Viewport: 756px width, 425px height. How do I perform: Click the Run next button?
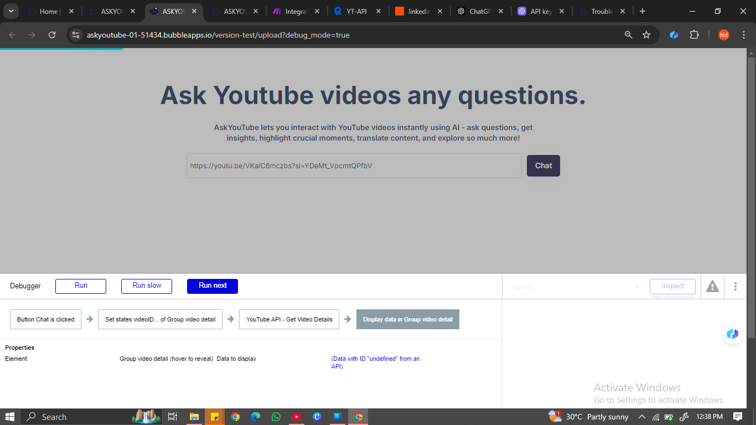pyautogui.click(x=213, y=286)
